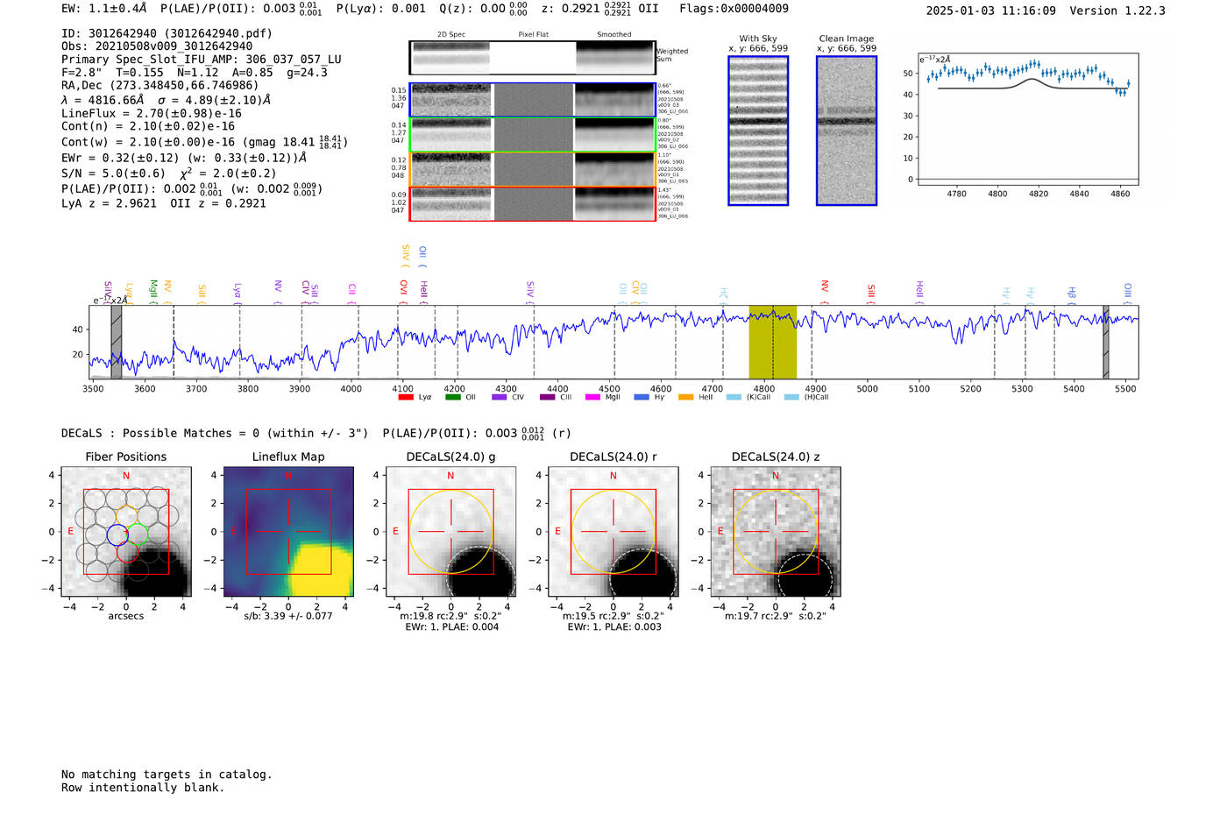Click the 'Weighted Sum' label
Screen dimensions: 1227x835
(672, 55)
